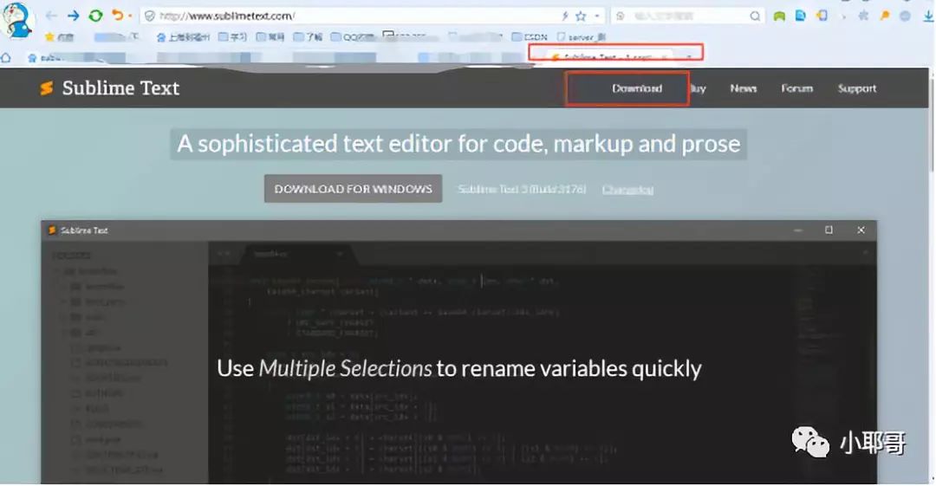Click the blue document extension icon
936x486 pixels.
[801, 16]
